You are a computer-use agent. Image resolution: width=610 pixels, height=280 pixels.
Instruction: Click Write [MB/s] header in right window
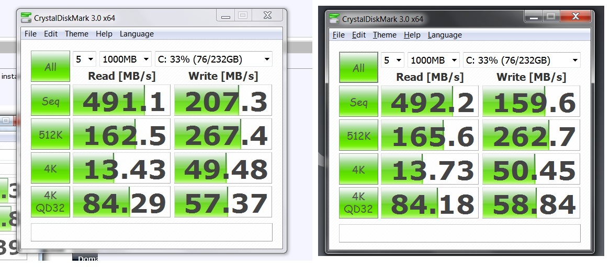point(532,77)
